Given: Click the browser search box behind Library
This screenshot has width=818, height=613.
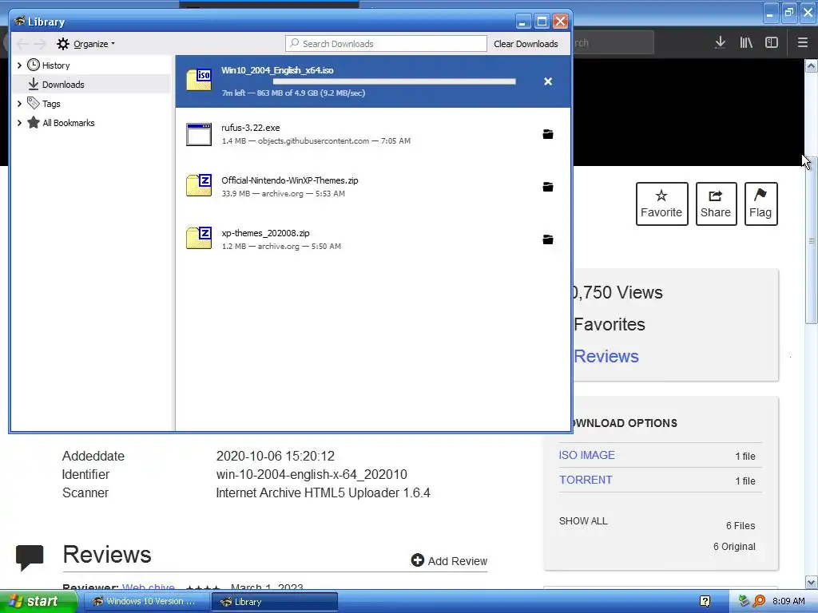Looking at the screenshot, I should point(613,43).
